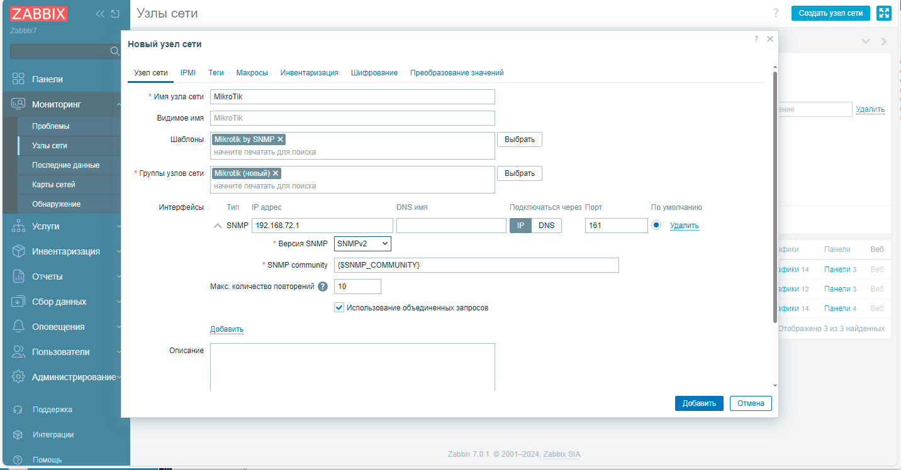Image resolution: width=901 pixels, height=470 pixels.
Task: Click Удалить link for SNMP interface
Action: click(684, 226)
